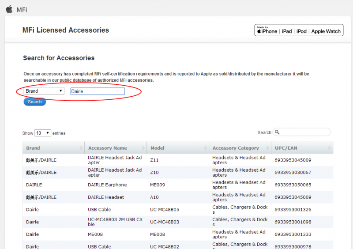This screenshot has width=353, height=249.
Task: Select the row with model Z11
Action: click(154, 160)
